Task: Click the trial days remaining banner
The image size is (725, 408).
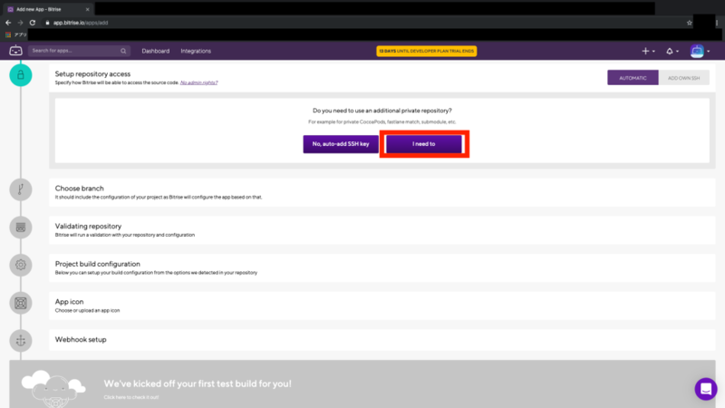Action: coord(426,51)
